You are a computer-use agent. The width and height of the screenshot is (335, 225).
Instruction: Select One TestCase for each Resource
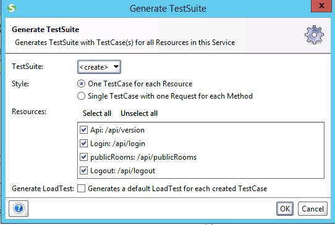click(81, 84)
